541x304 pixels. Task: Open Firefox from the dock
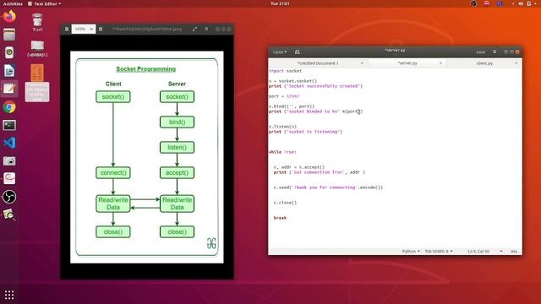pyautogui.click(x=9, y=16)
